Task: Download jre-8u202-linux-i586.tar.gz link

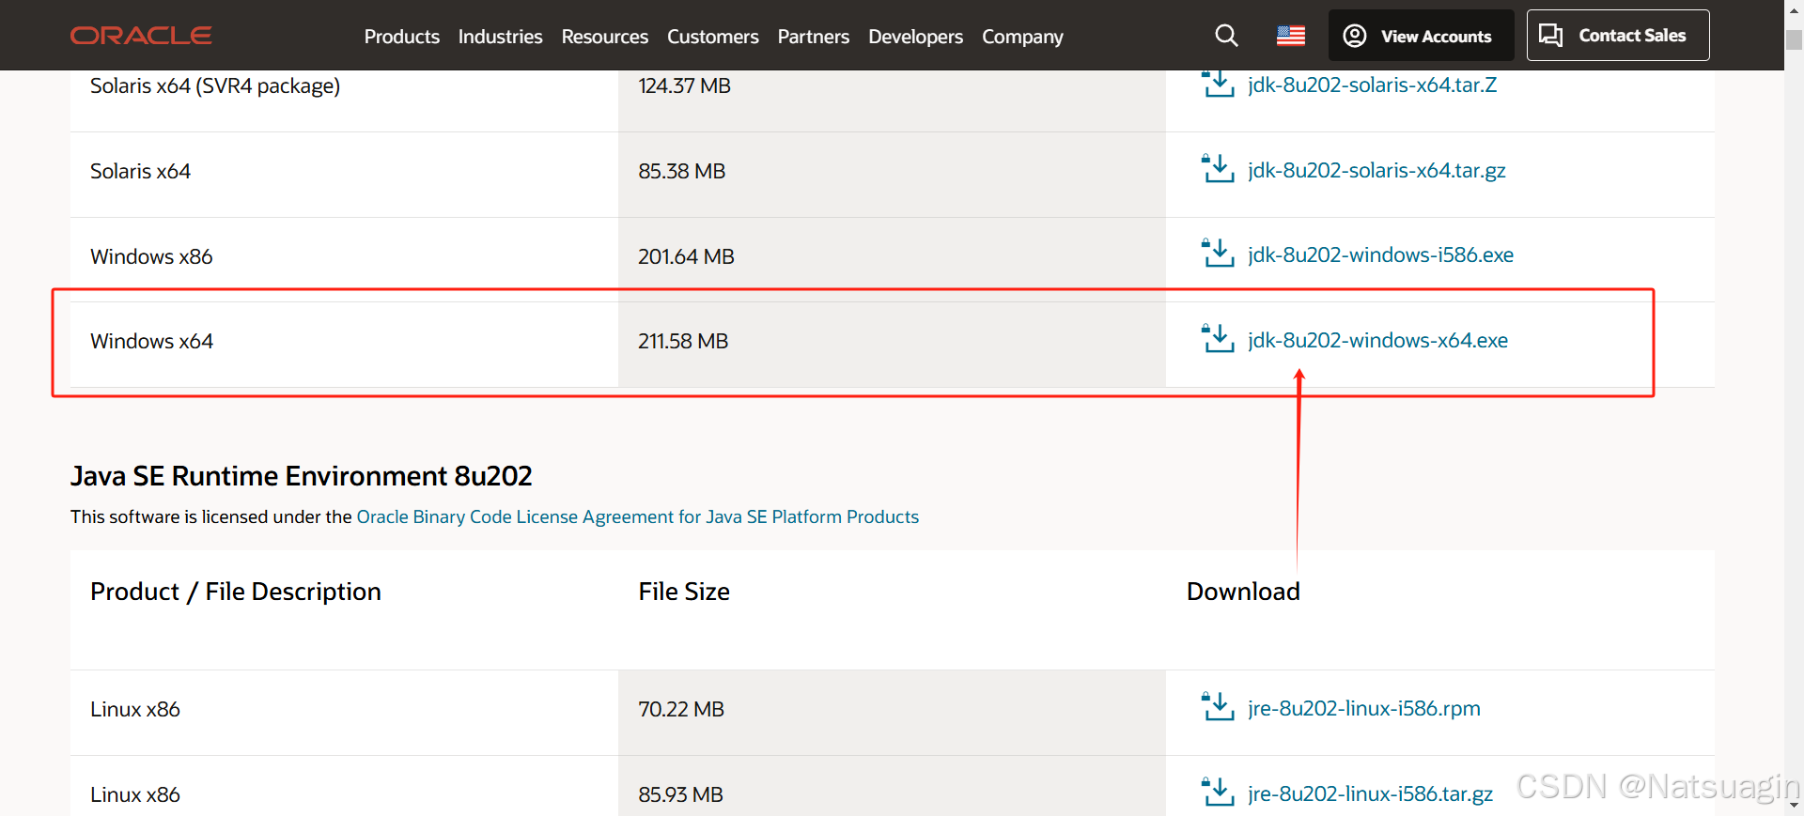Action: tap(1370, 793)
